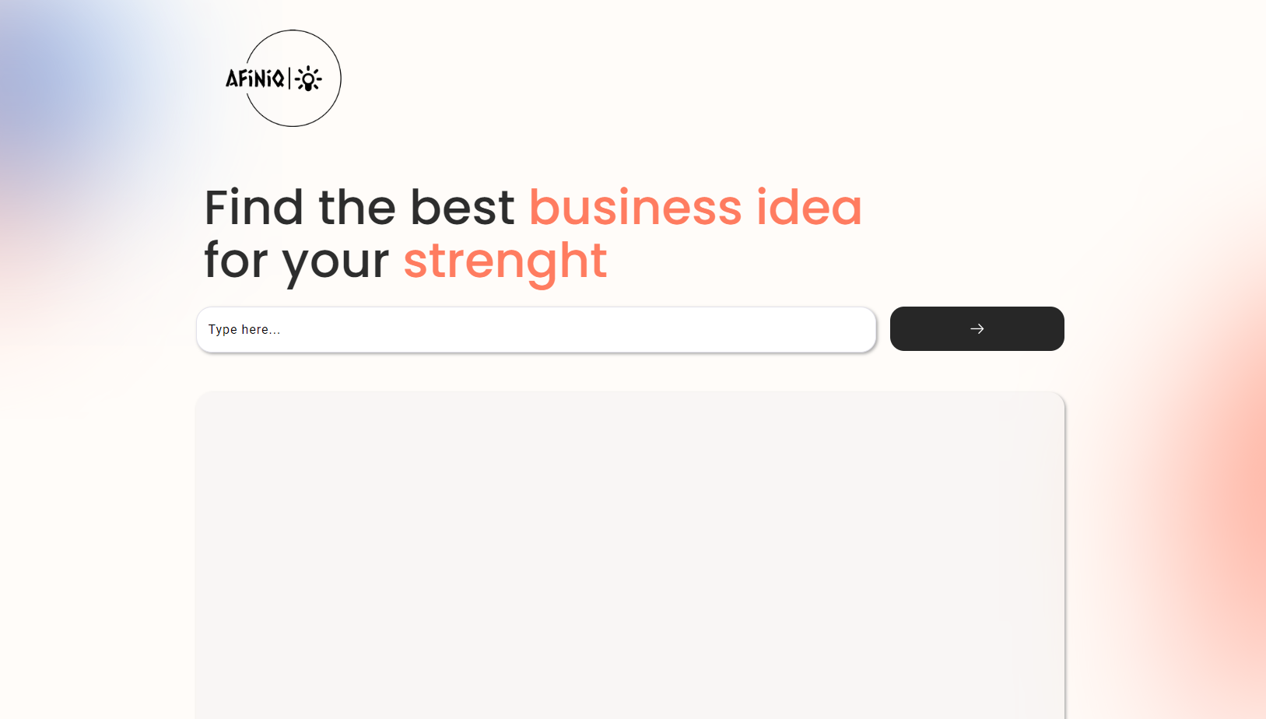Click the orange word "business"

pos(635,208)
